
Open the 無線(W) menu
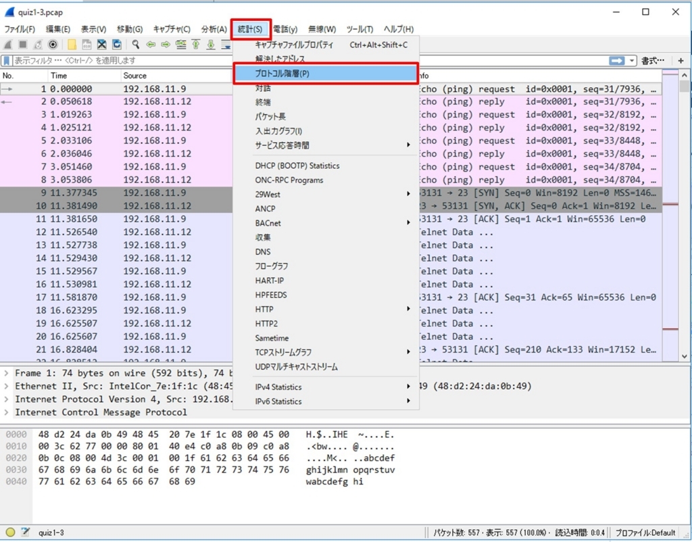pos(322,29)
